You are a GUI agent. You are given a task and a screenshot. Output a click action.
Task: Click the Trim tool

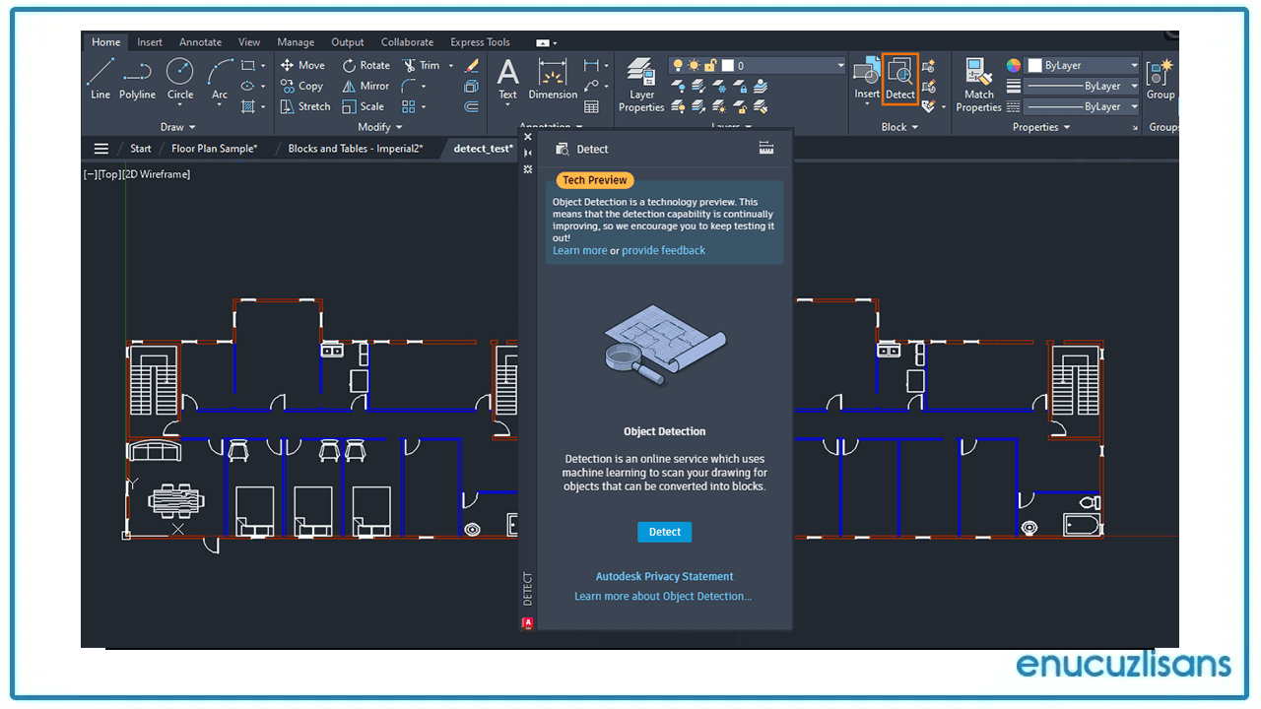point(422,65)
